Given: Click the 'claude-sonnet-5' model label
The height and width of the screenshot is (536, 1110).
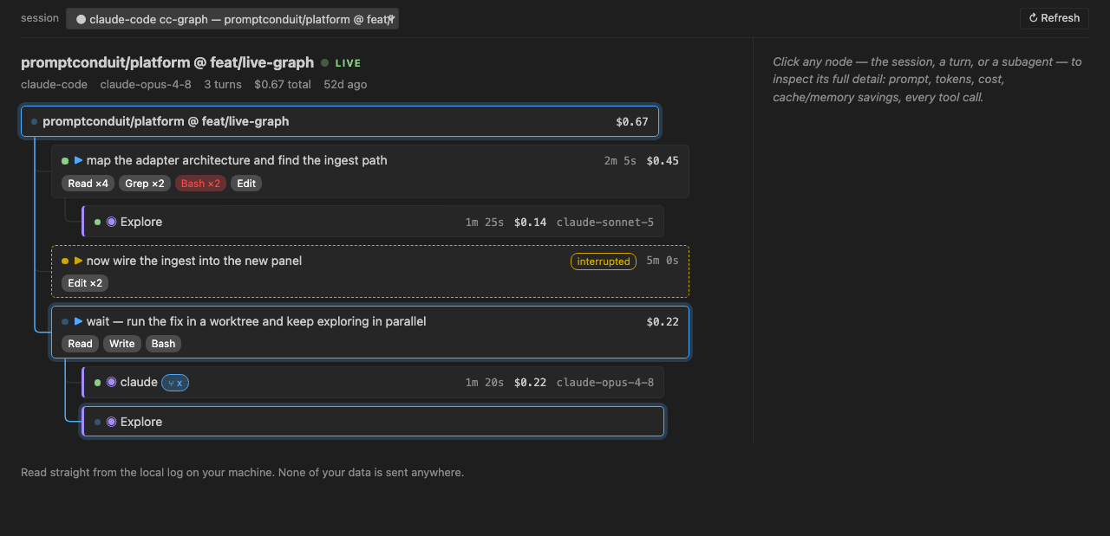Looking at the screenshot, I should click(x=605, y=223).
